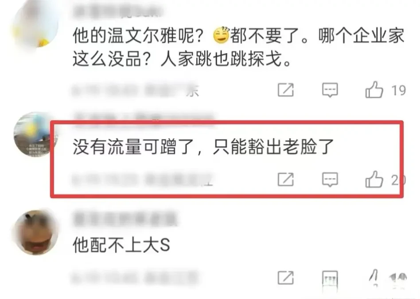
Task: Open the third commenter's brown avatar
Action: pos(35,232)
